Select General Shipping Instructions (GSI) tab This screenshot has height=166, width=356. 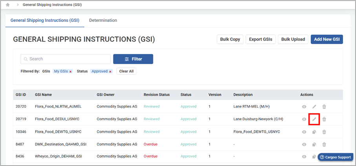45,20
